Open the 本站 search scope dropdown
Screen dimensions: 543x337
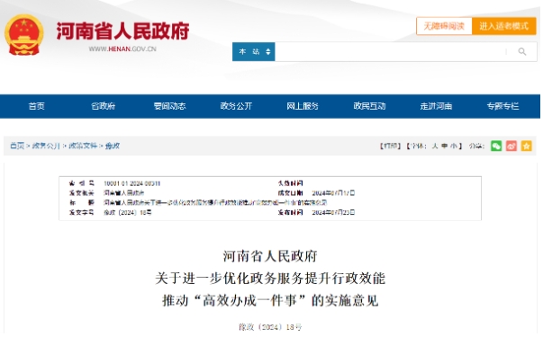pyautogui.click(x=254, y=52)
